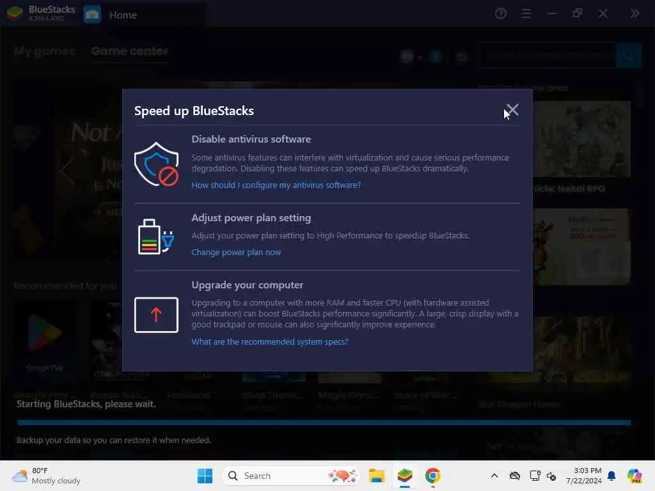Click 'Adjust power plan setting' heading
The image size is (655, 491).
pos(251,218)
